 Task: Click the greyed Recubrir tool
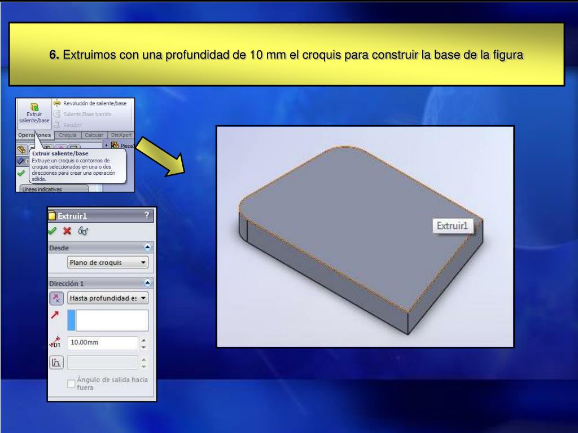[68, 125]
